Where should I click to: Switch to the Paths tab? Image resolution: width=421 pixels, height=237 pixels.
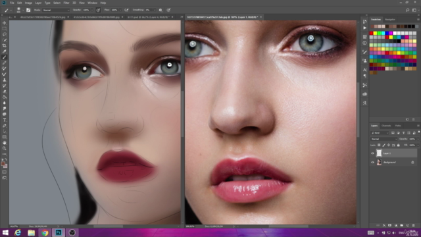[x=398, y=126]
